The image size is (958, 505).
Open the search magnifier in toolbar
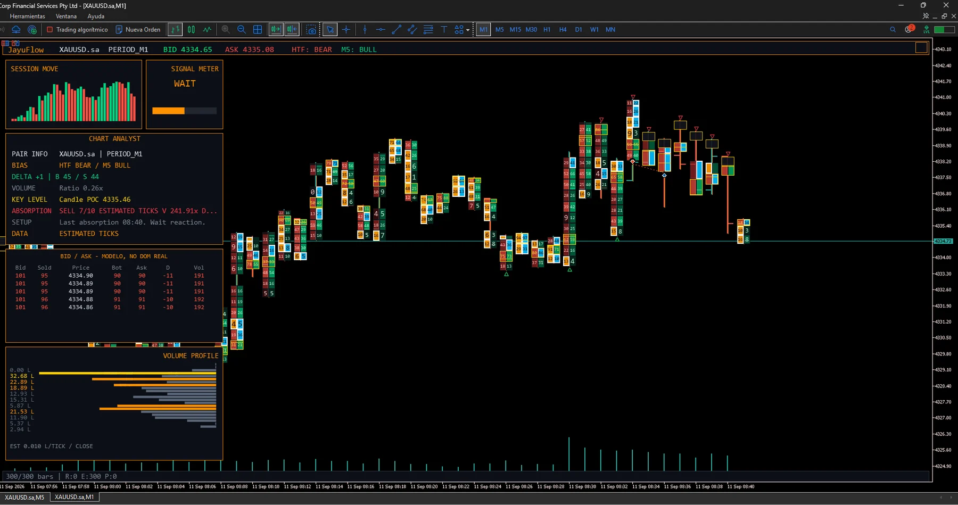(893, 30)
